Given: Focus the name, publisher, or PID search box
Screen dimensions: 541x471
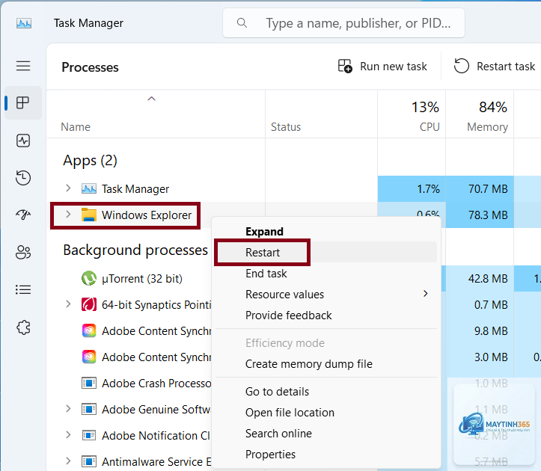Looking at the screenshot, I should point(343,23).
